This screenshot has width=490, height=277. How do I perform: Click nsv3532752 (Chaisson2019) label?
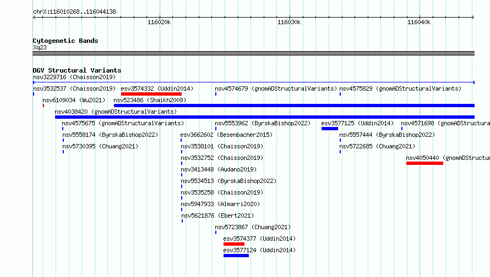click(x=222, y=158)
